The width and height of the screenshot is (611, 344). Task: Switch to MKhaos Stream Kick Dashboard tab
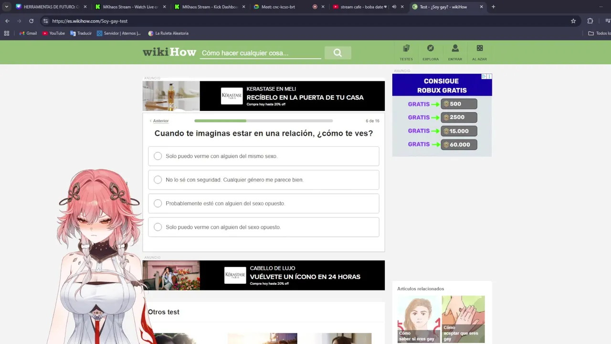pos(210,7)
